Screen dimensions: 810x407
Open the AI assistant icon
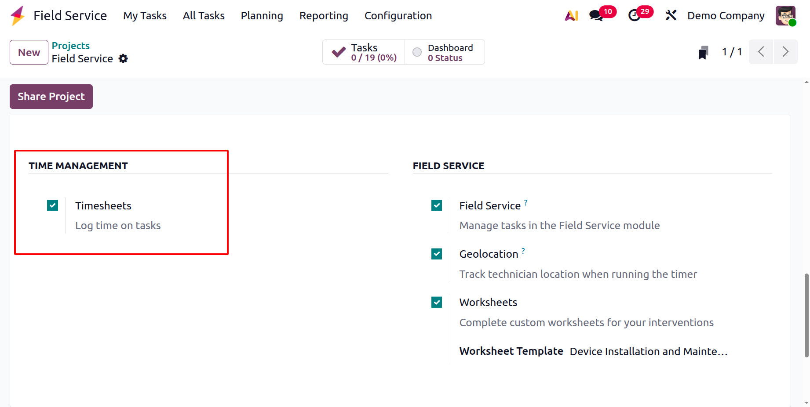pos(571,16)
